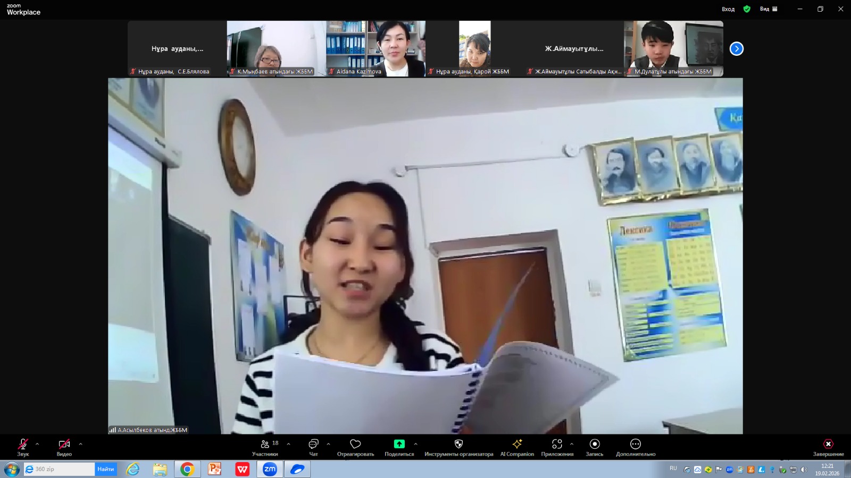Click Завершение to end the meeting

coord(828,446)
